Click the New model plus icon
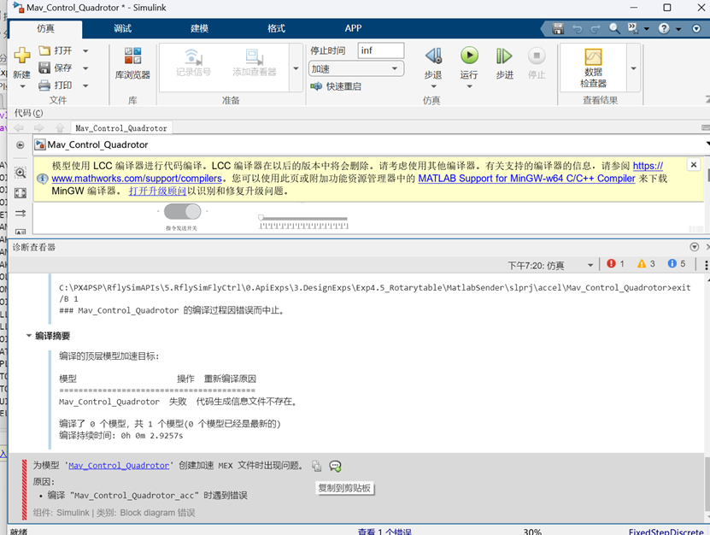 21,56
